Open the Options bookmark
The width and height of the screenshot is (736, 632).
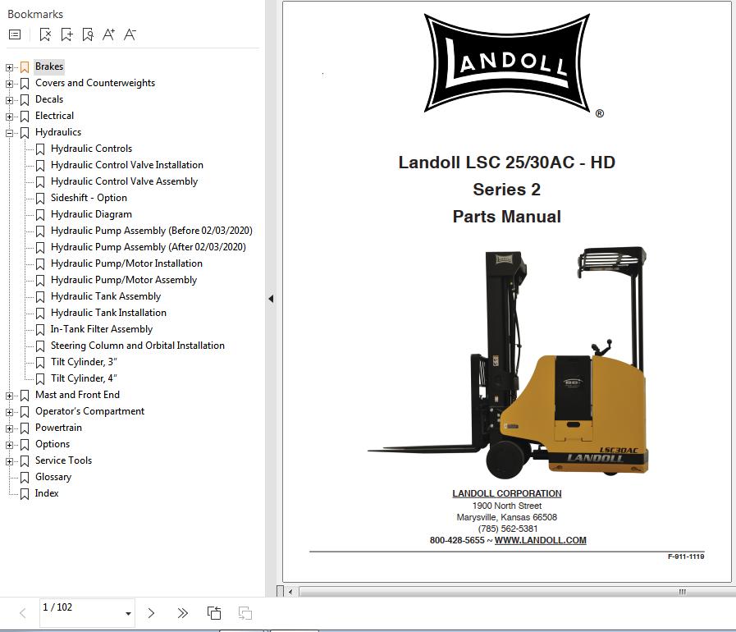(53, 445)
